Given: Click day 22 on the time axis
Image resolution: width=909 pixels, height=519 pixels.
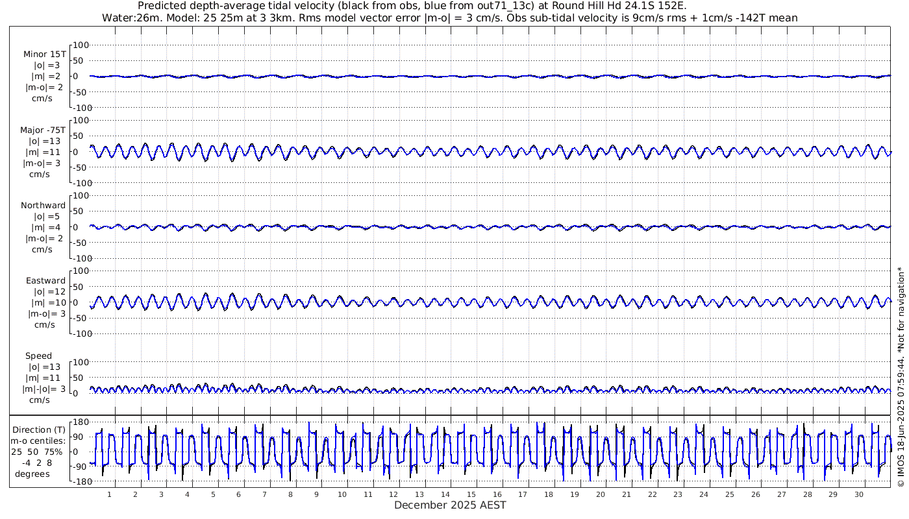Looking at the screenshot, I should click(652, 494).
